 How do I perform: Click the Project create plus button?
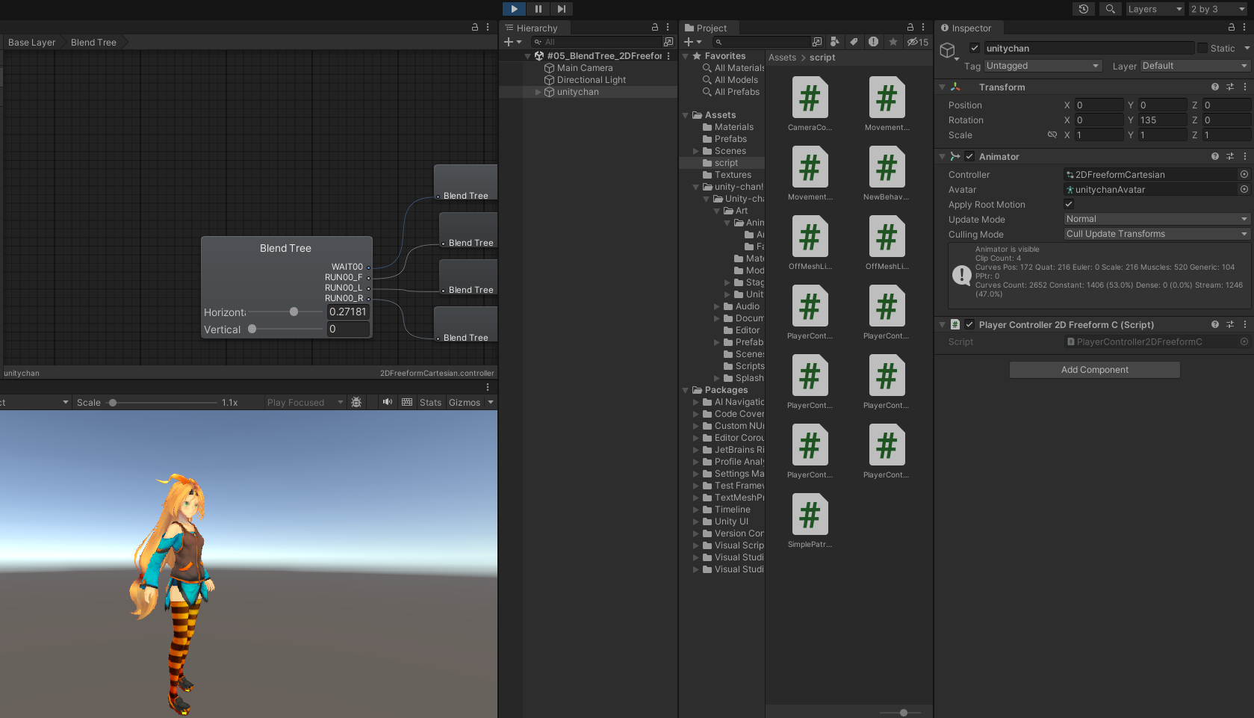(x=693, y=42)
